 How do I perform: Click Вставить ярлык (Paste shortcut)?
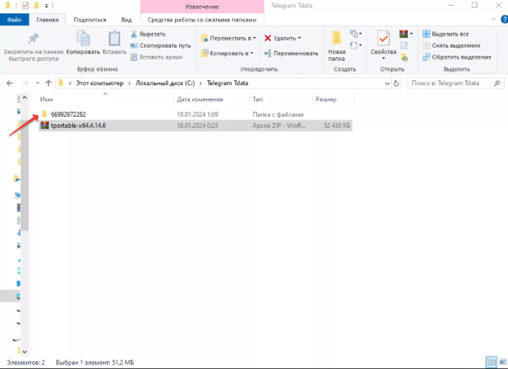point(157,57)
